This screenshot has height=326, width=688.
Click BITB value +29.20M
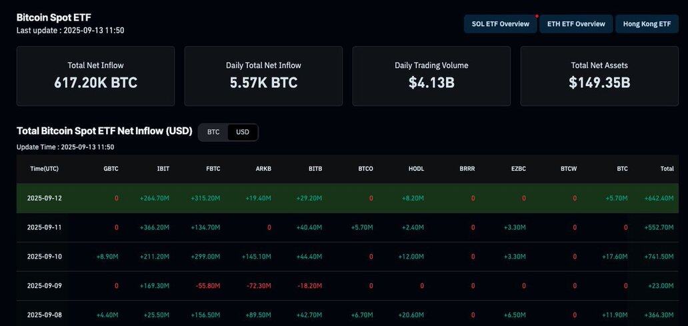click(x=309, y=198)
